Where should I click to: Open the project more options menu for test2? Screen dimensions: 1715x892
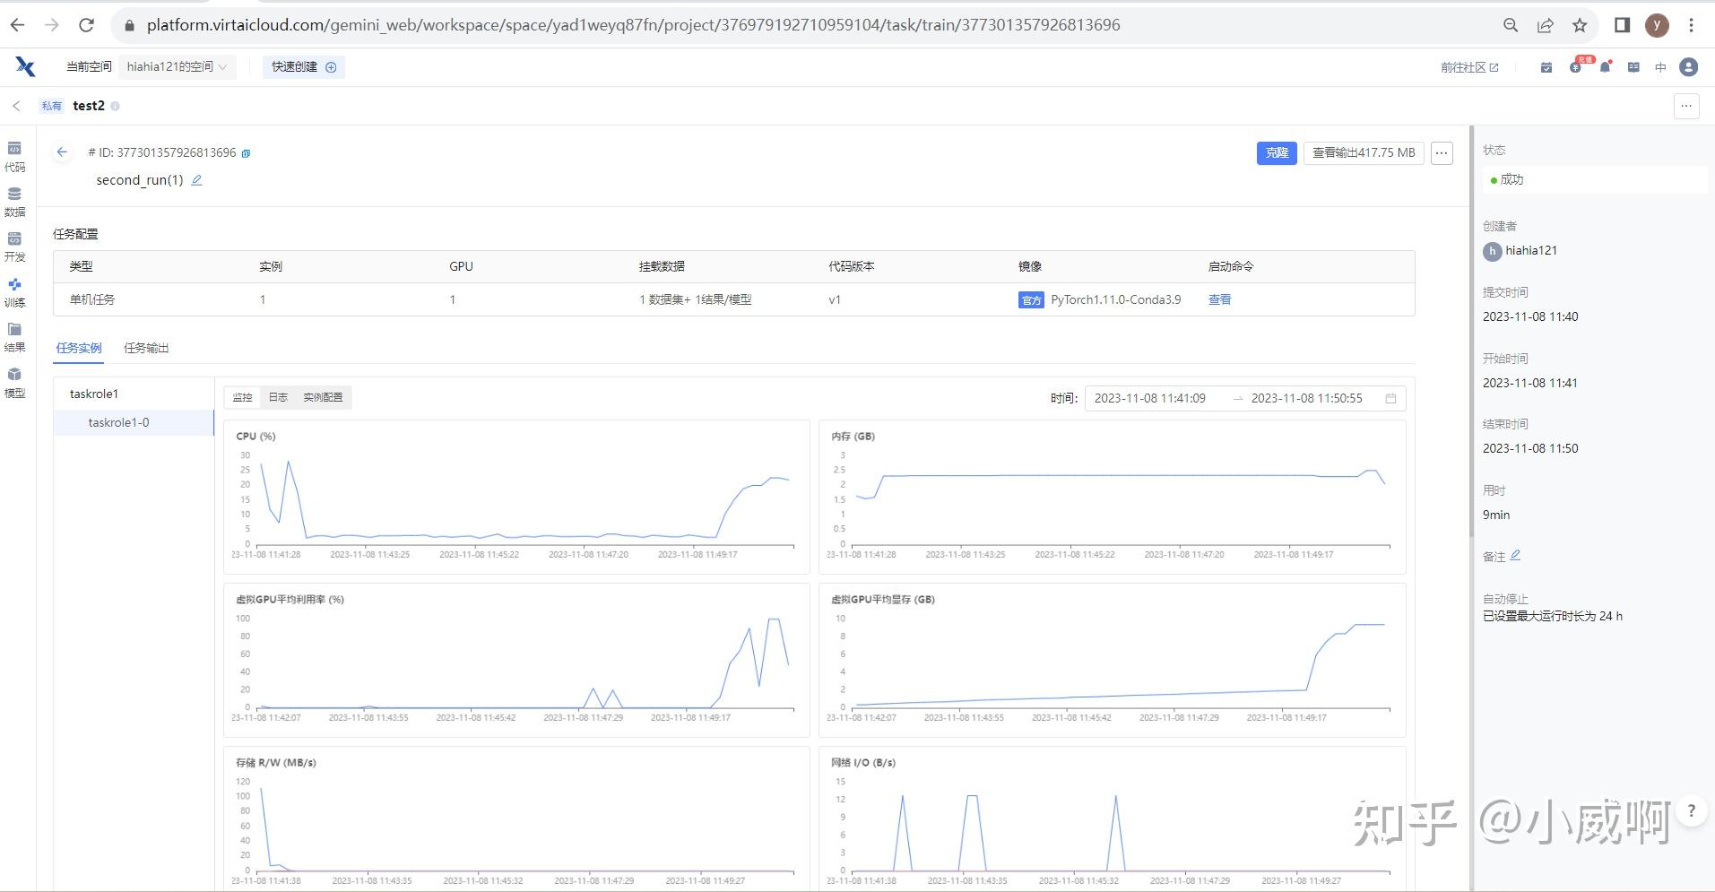[x=1686, y=106]
